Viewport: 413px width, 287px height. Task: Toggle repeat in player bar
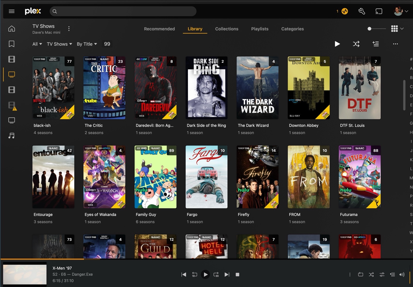361,274
